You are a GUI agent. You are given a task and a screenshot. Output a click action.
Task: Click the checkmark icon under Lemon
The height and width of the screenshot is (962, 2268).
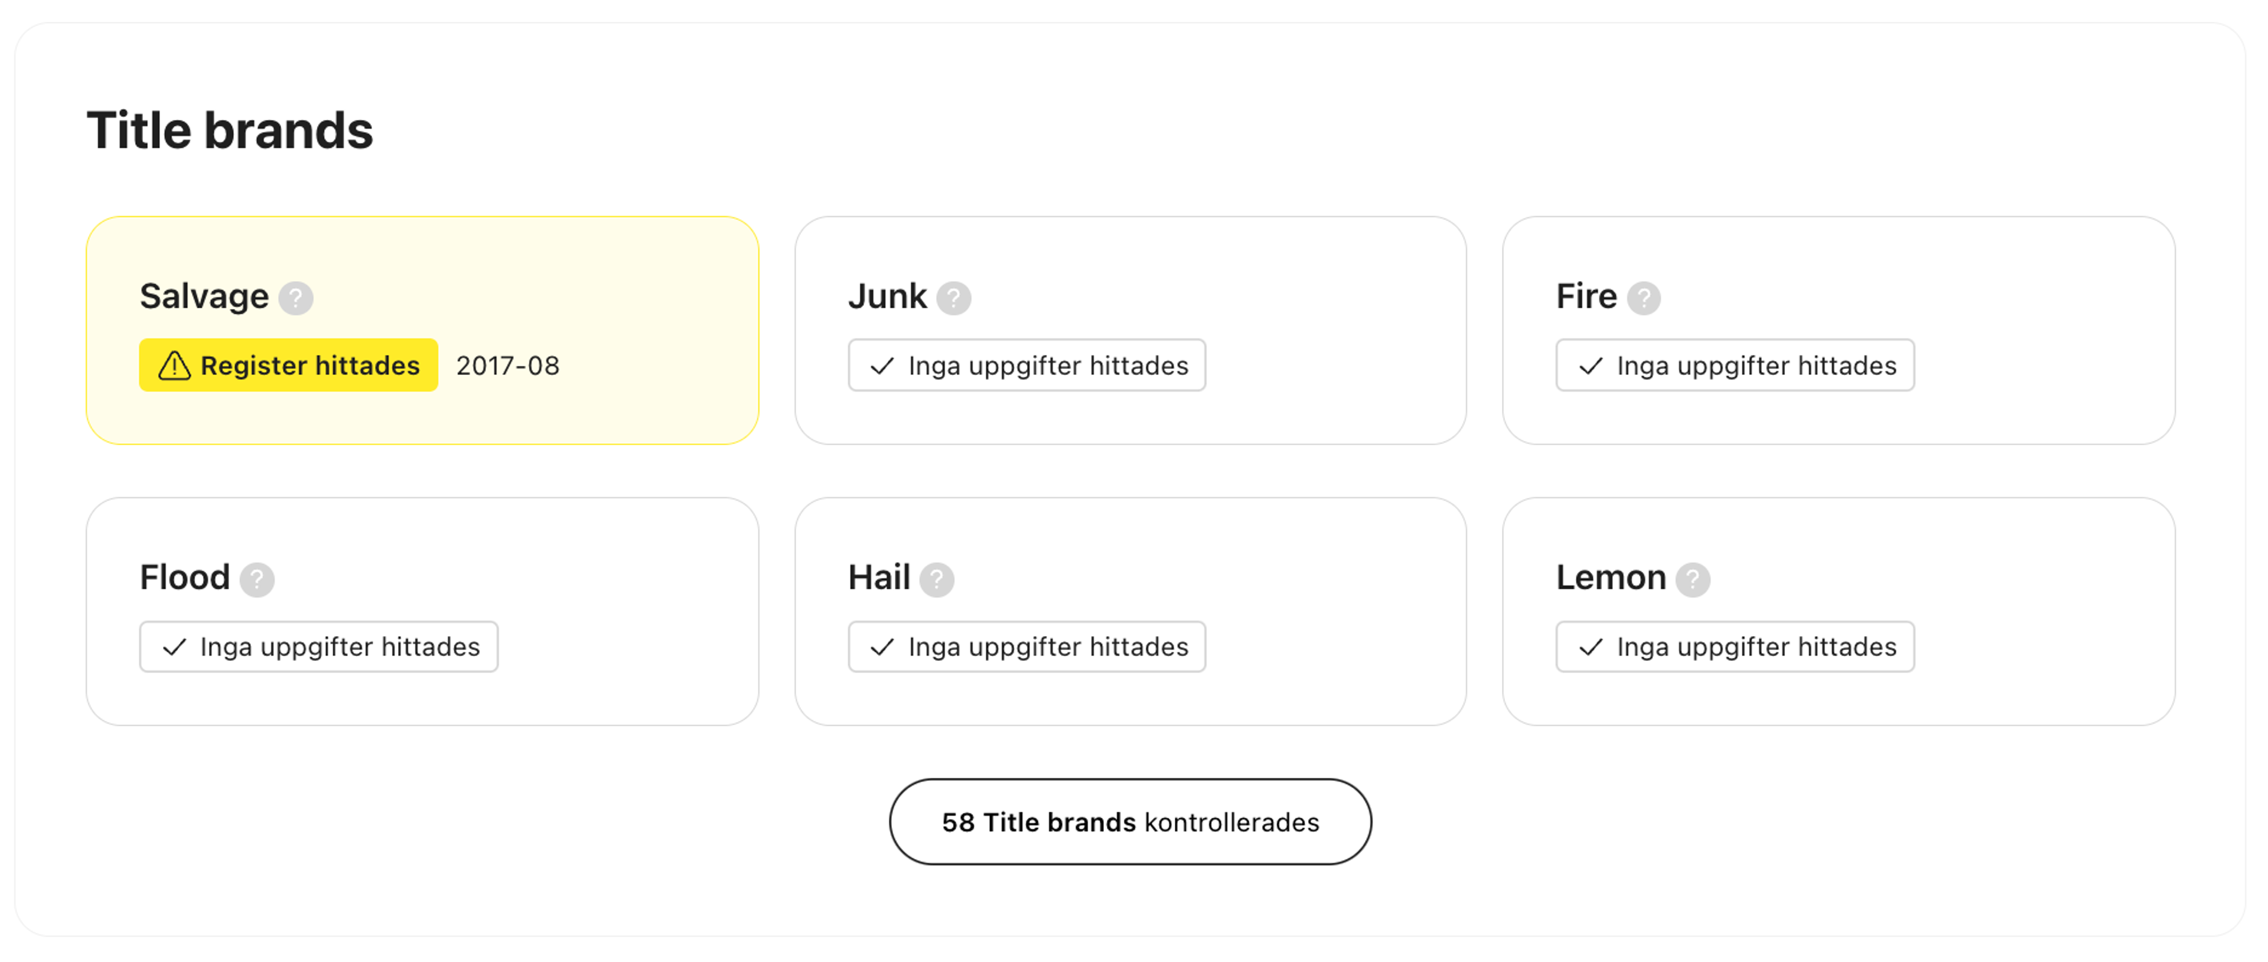(x=1591, y=647)
